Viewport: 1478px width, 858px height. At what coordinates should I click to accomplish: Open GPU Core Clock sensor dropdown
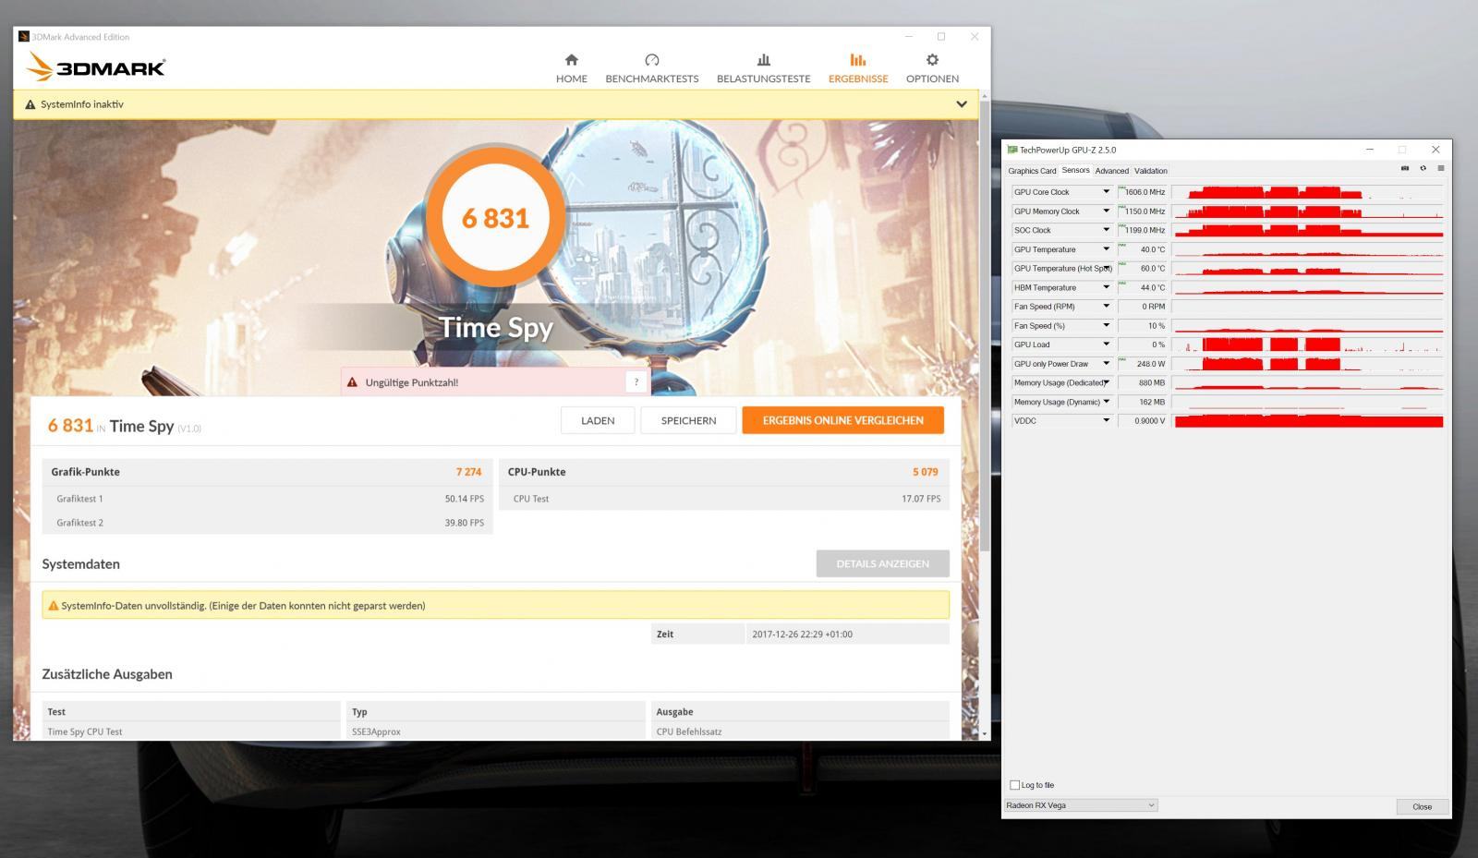point(1106,192)
